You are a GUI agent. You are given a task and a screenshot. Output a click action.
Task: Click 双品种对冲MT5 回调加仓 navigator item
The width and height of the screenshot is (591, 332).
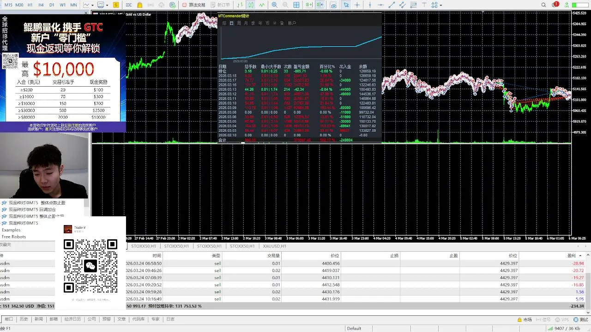coord(32,209)
